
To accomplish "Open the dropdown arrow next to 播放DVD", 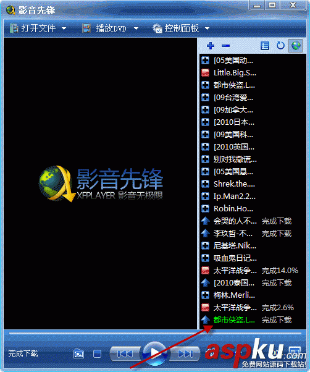I will pos(136,28).
